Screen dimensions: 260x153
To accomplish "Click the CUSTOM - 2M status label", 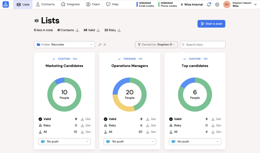I will (198, 59).
